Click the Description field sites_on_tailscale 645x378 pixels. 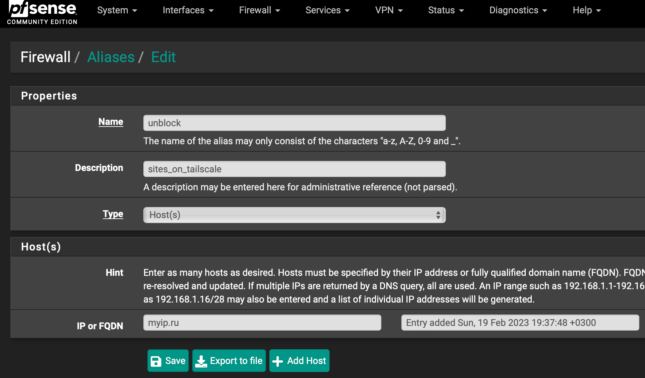click(x=294, y=169)
